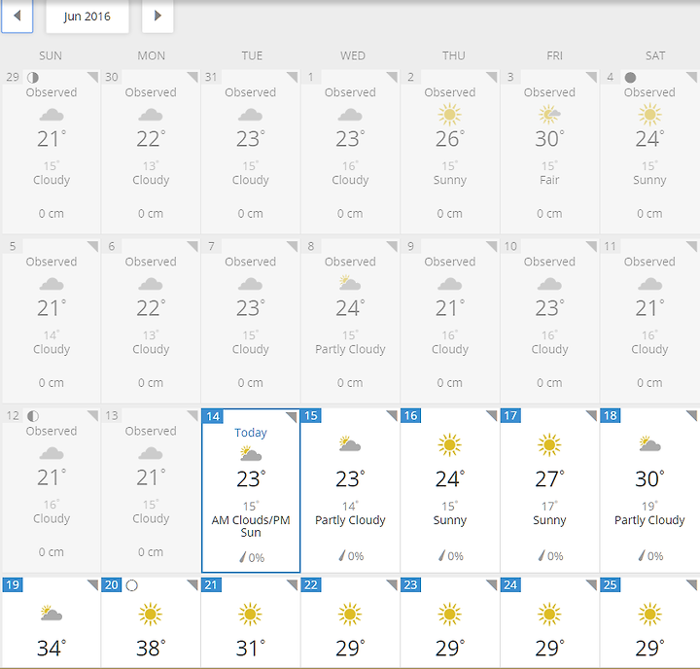Expand the corner triangle on May 29

93,77
